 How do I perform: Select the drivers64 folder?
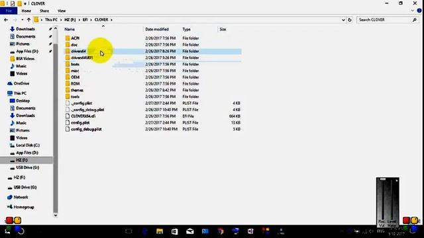coord(78,52)
